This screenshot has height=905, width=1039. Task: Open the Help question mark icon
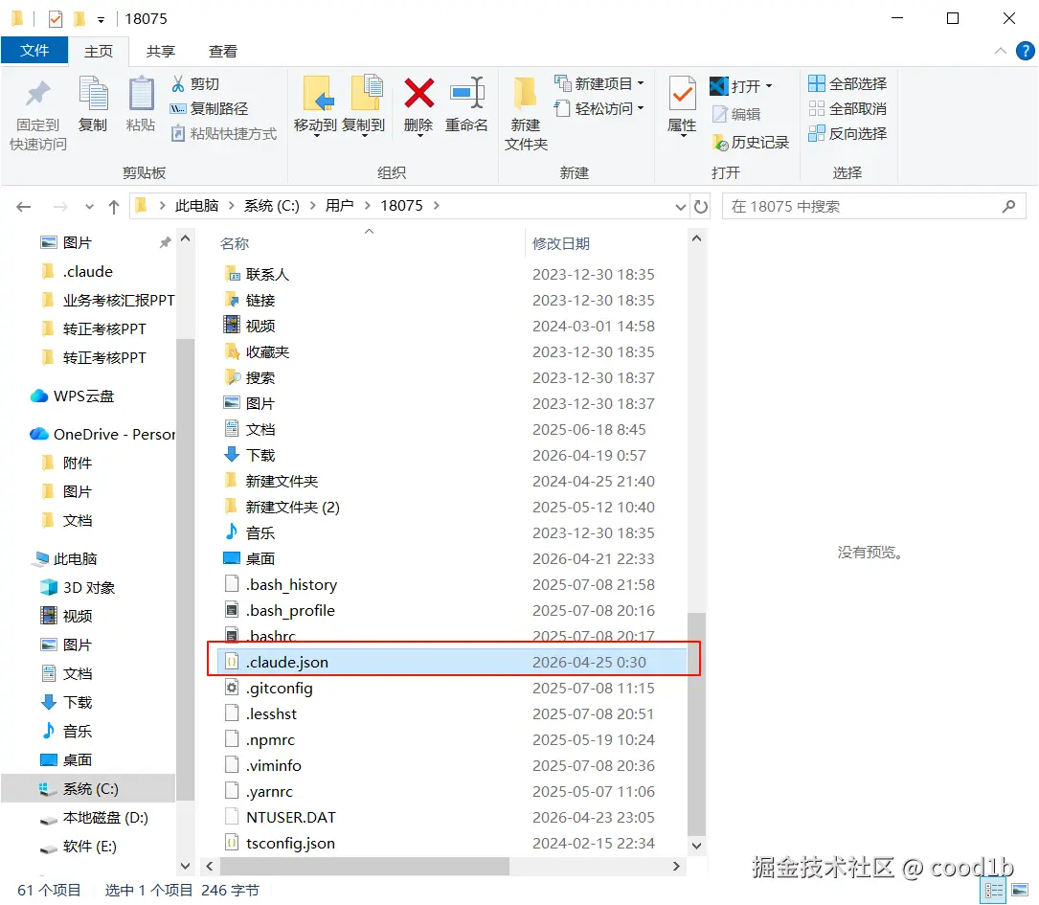1025,51
